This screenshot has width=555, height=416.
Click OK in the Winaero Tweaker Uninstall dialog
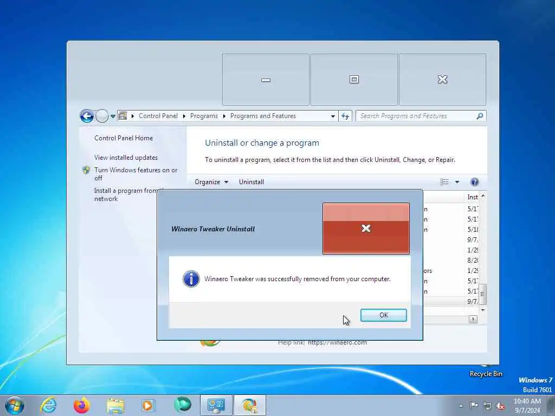[383, 315]
